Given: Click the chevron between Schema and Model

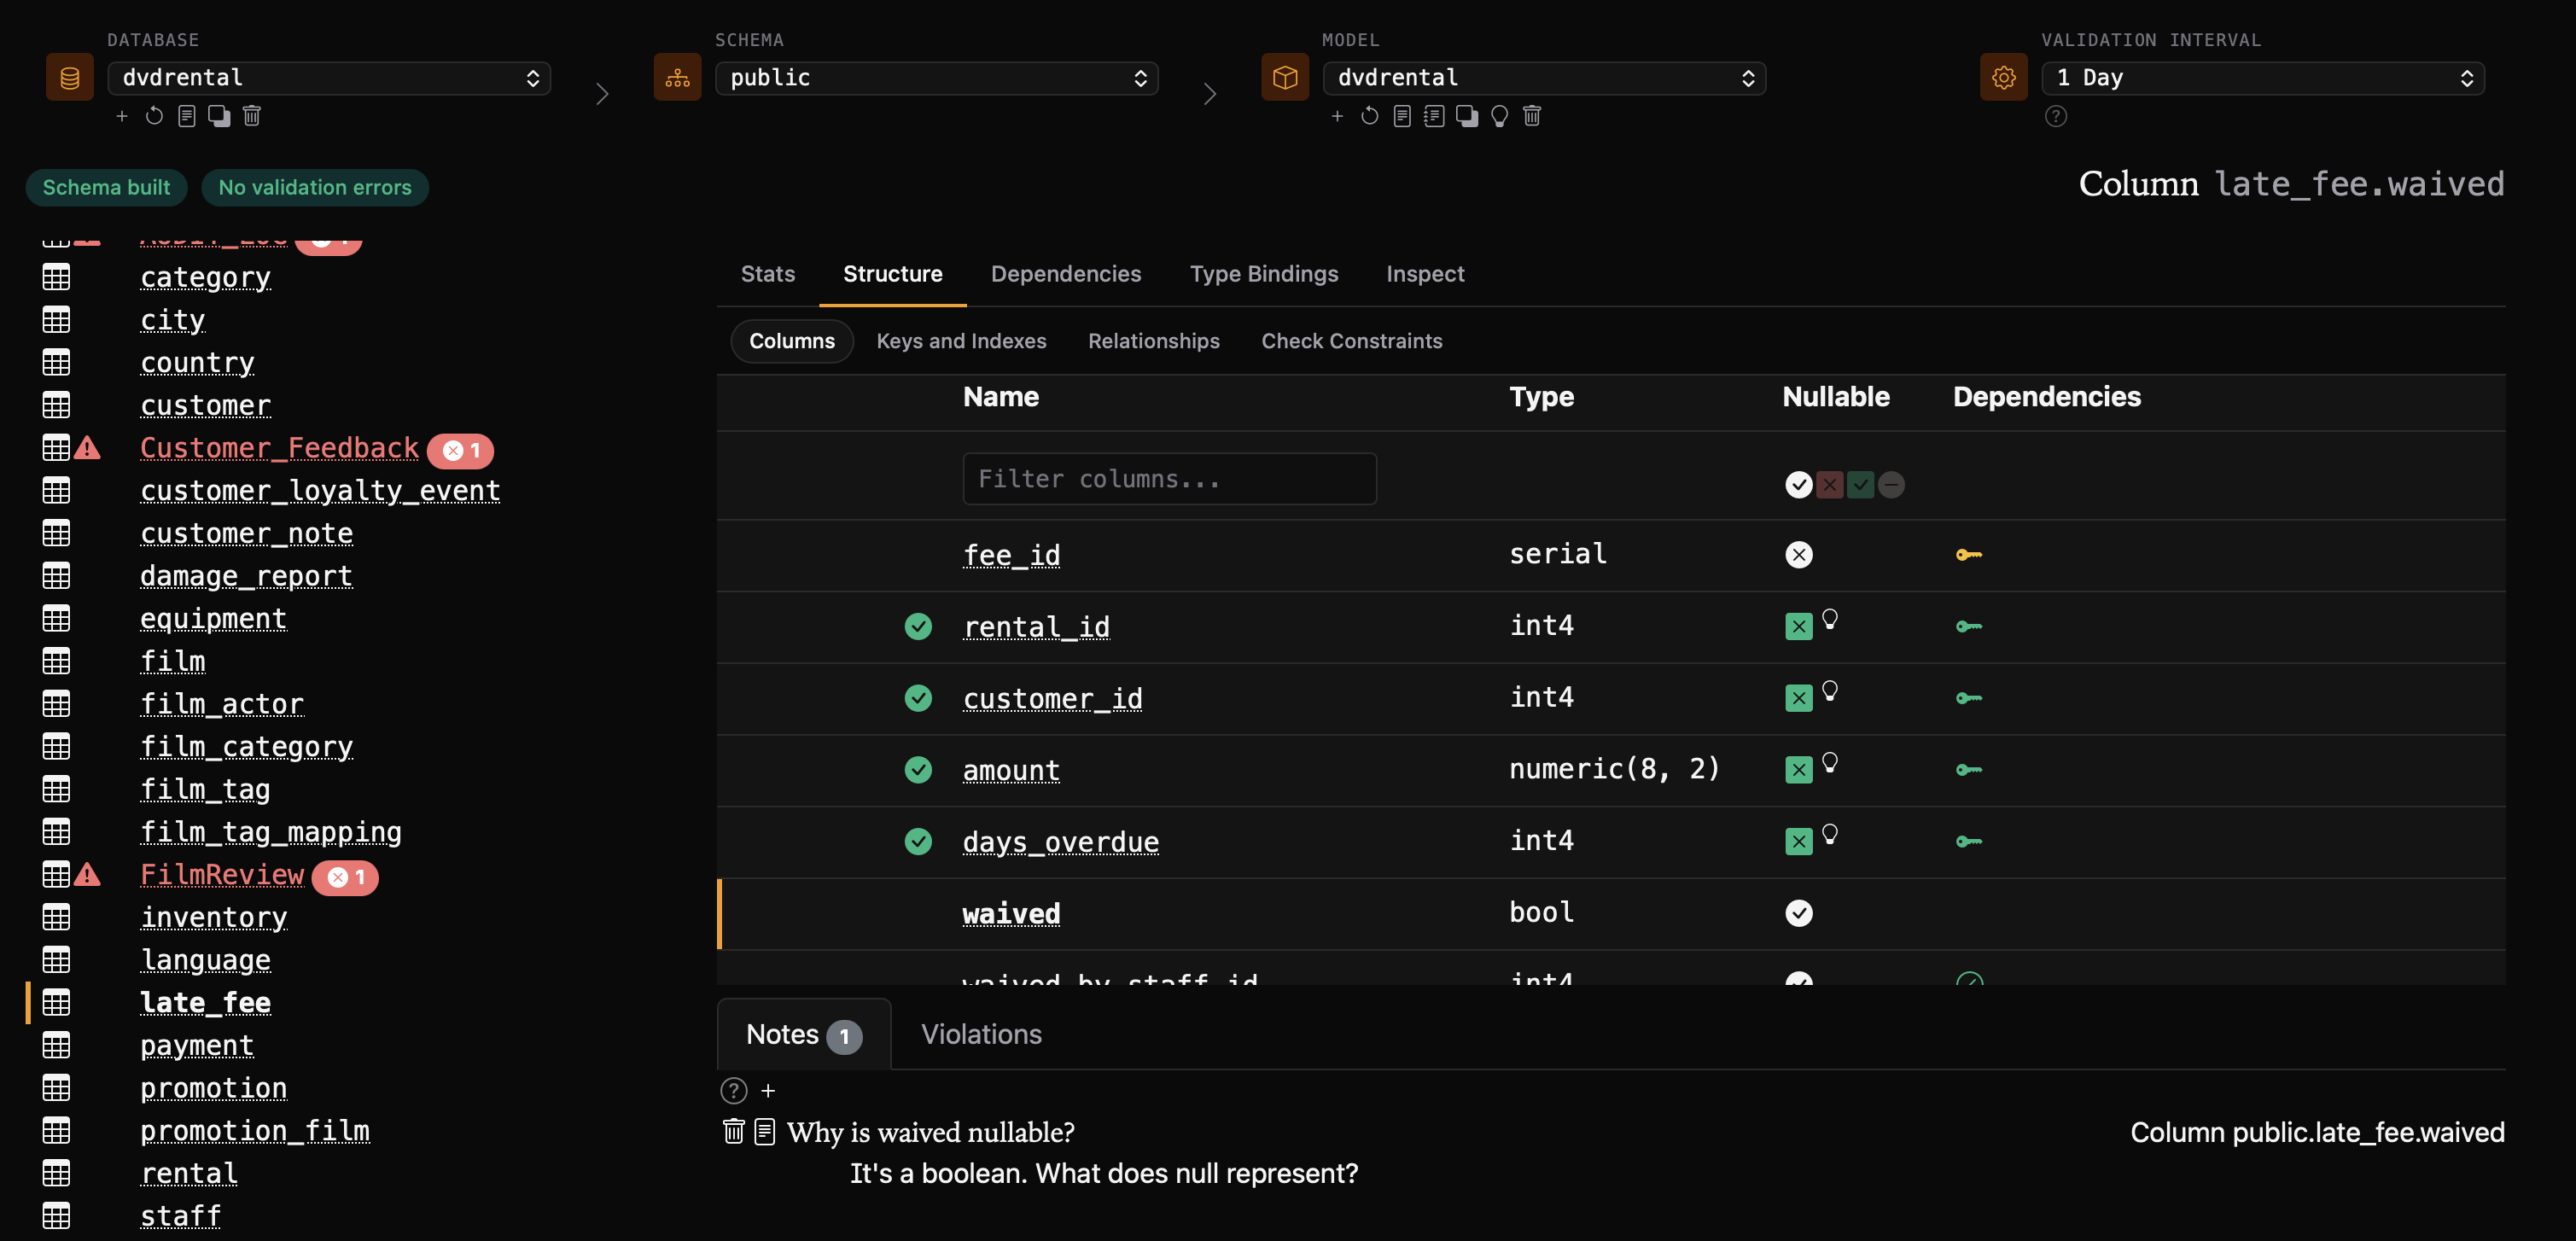Looking at the screenshot, I should (1210, 94).
